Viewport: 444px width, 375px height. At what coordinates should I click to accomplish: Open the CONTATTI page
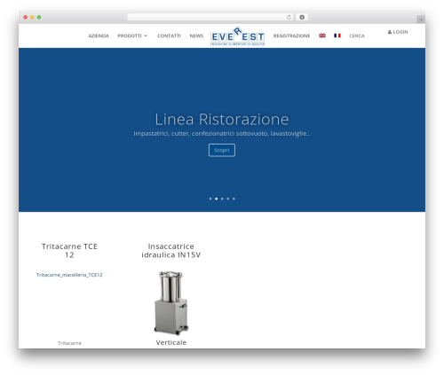click(x=169, y=35)
